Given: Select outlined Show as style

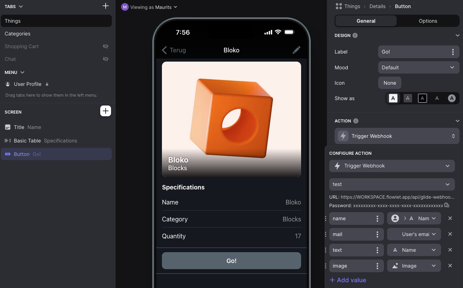Looking at the screenshot, I should point(423,98).
